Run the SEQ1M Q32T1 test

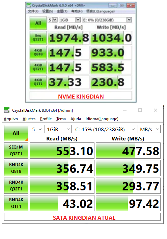tap(16, 151)
